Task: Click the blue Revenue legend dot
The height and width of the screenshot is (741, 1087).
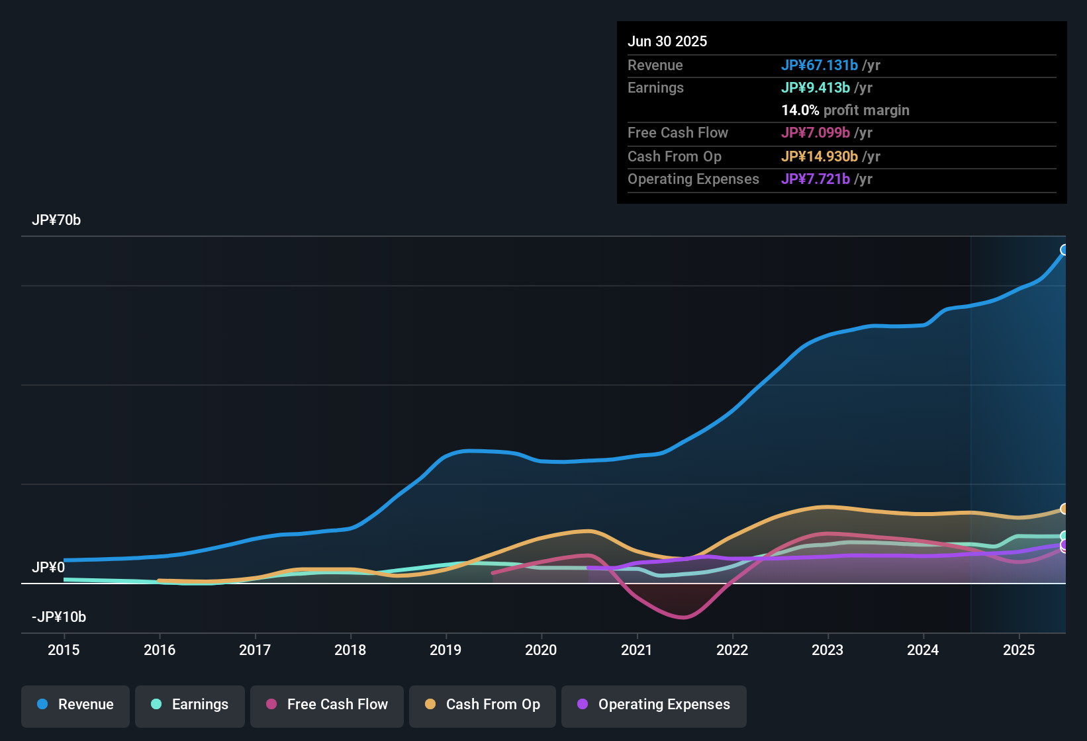Action: point(42,705)
